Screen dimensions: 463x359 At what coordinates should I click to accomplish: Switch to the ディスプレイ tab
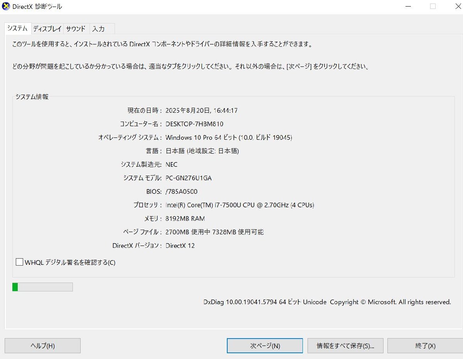point(47,28)
